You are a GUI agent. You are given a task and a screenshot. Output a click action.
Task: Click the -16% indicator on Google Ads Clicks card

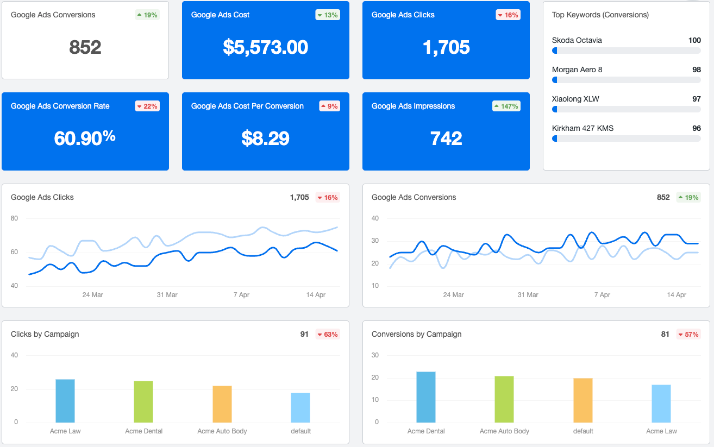[x=508, y=15]
